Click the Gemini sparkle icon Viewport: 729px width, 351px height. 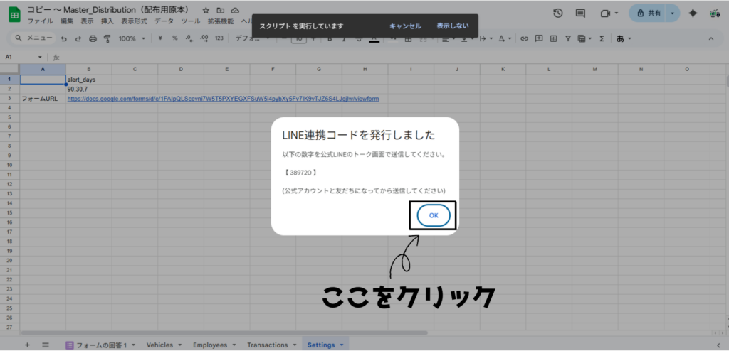tap(692, 13)
